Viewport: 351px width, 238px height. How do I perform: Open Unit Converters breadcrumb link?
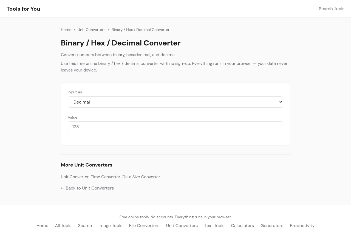click(91, 30)
